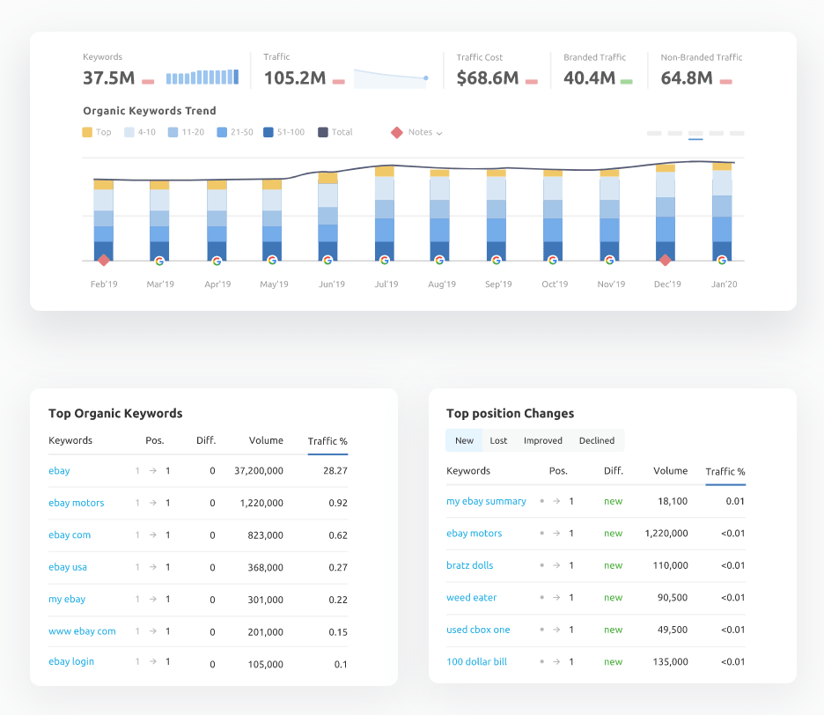This screenshot has height=715, width=824.
Task: Click the Google icon under Jun'19 bar
Action: coord(327,261)
